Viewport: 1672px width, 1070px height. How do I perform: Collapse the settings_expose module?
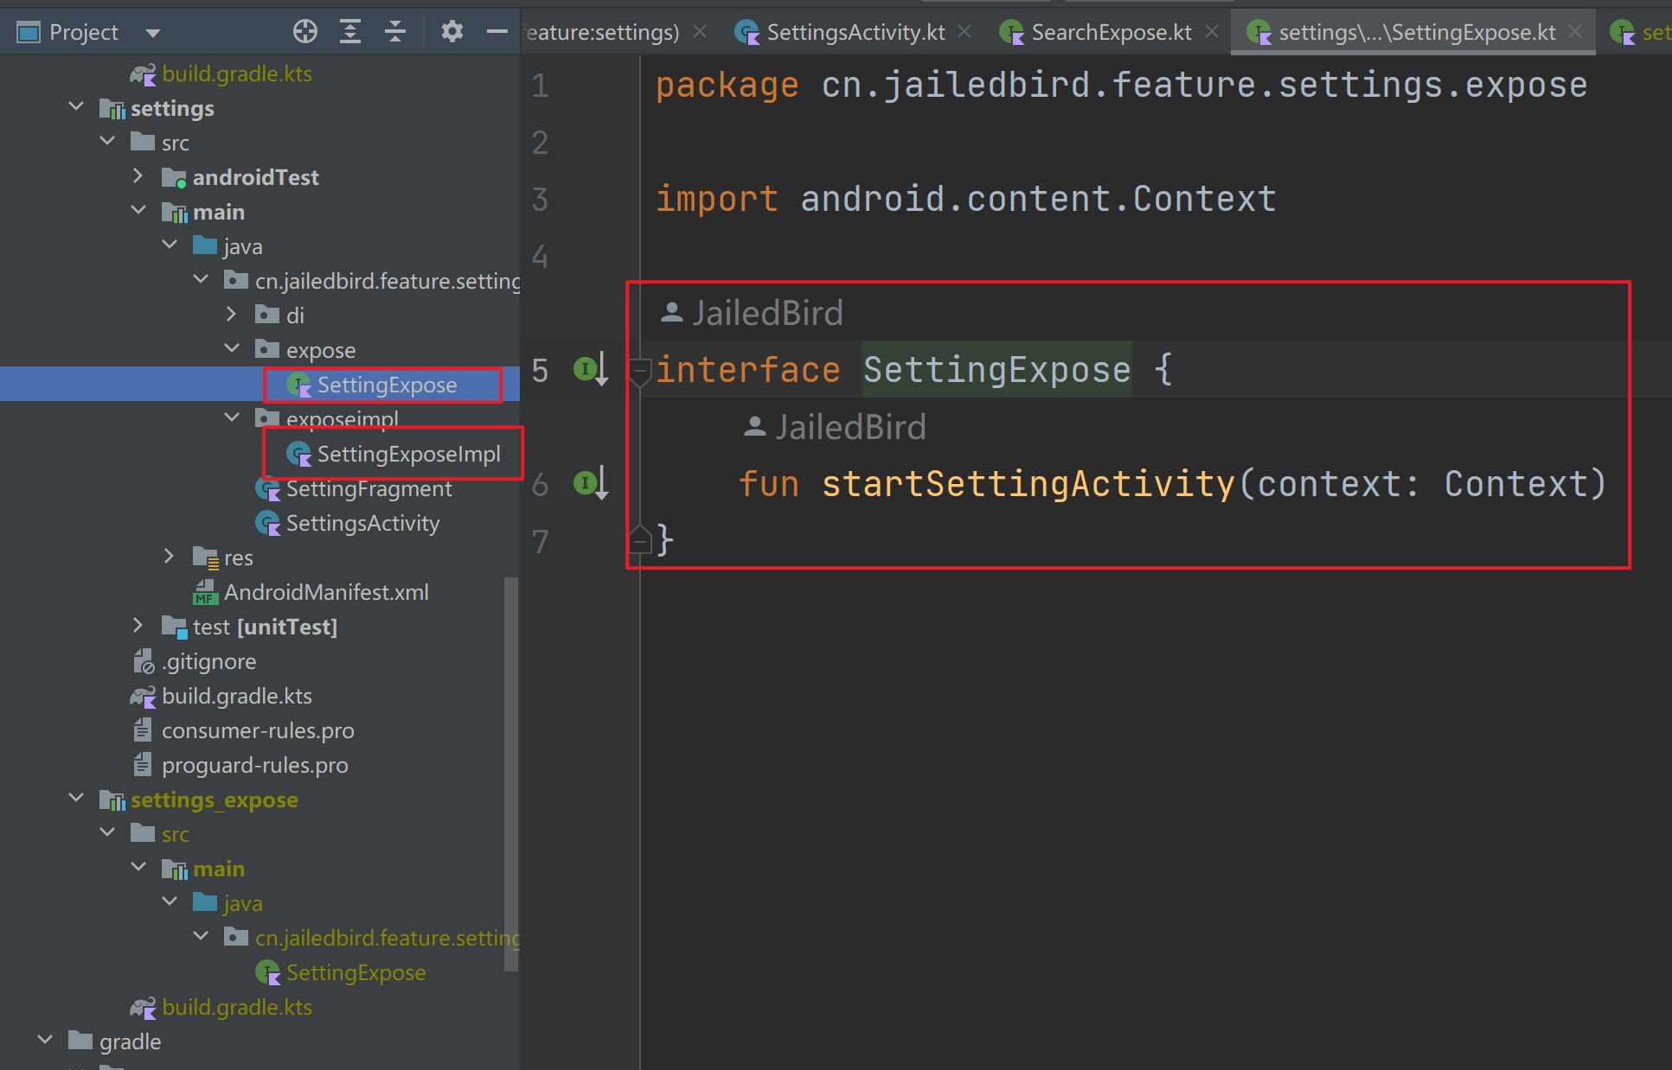(76, 799)
